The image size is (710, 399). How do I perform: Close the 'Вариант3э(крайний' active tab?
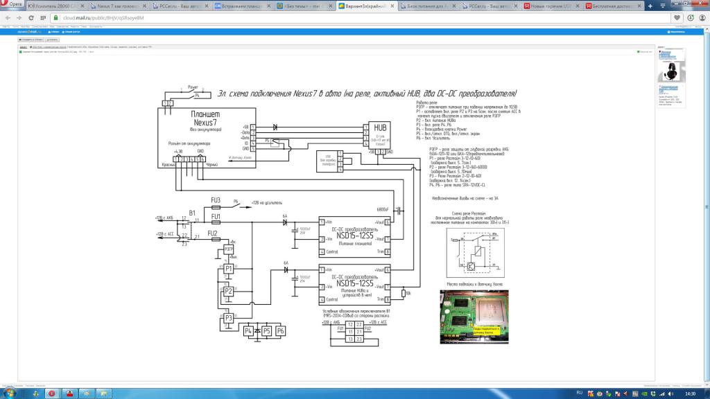pyautogui.click(x=393, y=6)
